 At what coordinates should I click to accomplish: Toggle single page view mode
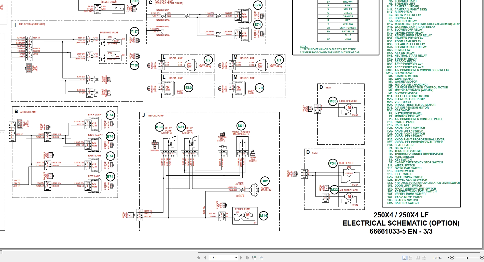pyautogui.click(x=404, y=258)
